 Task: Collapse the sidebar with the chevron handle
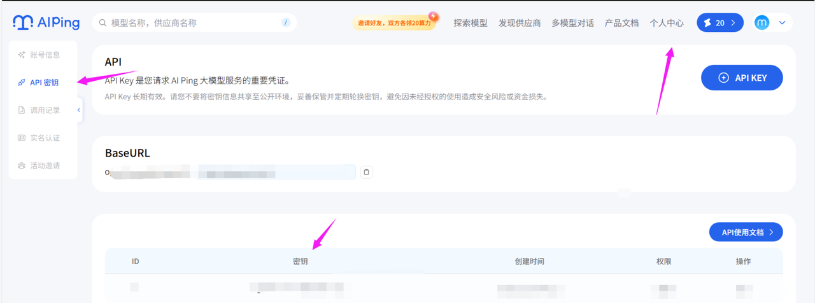(79, 110)
